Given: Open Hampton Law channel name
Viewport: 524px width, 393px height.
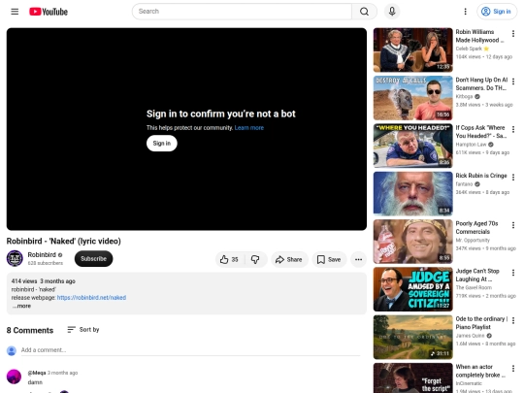Looking at the screenshot, I should [471, 145].
